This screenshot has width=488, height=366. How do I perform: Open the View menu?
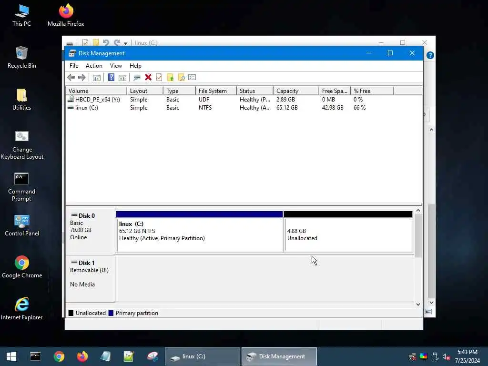(116, 66)
